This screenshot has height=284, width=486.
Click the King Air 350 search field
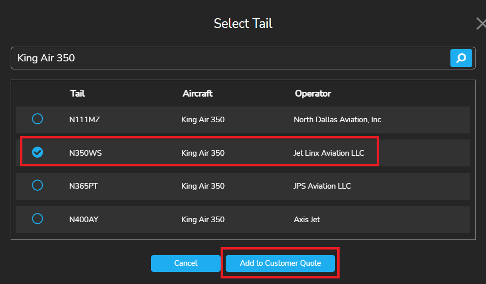click(x=229, y=58)
